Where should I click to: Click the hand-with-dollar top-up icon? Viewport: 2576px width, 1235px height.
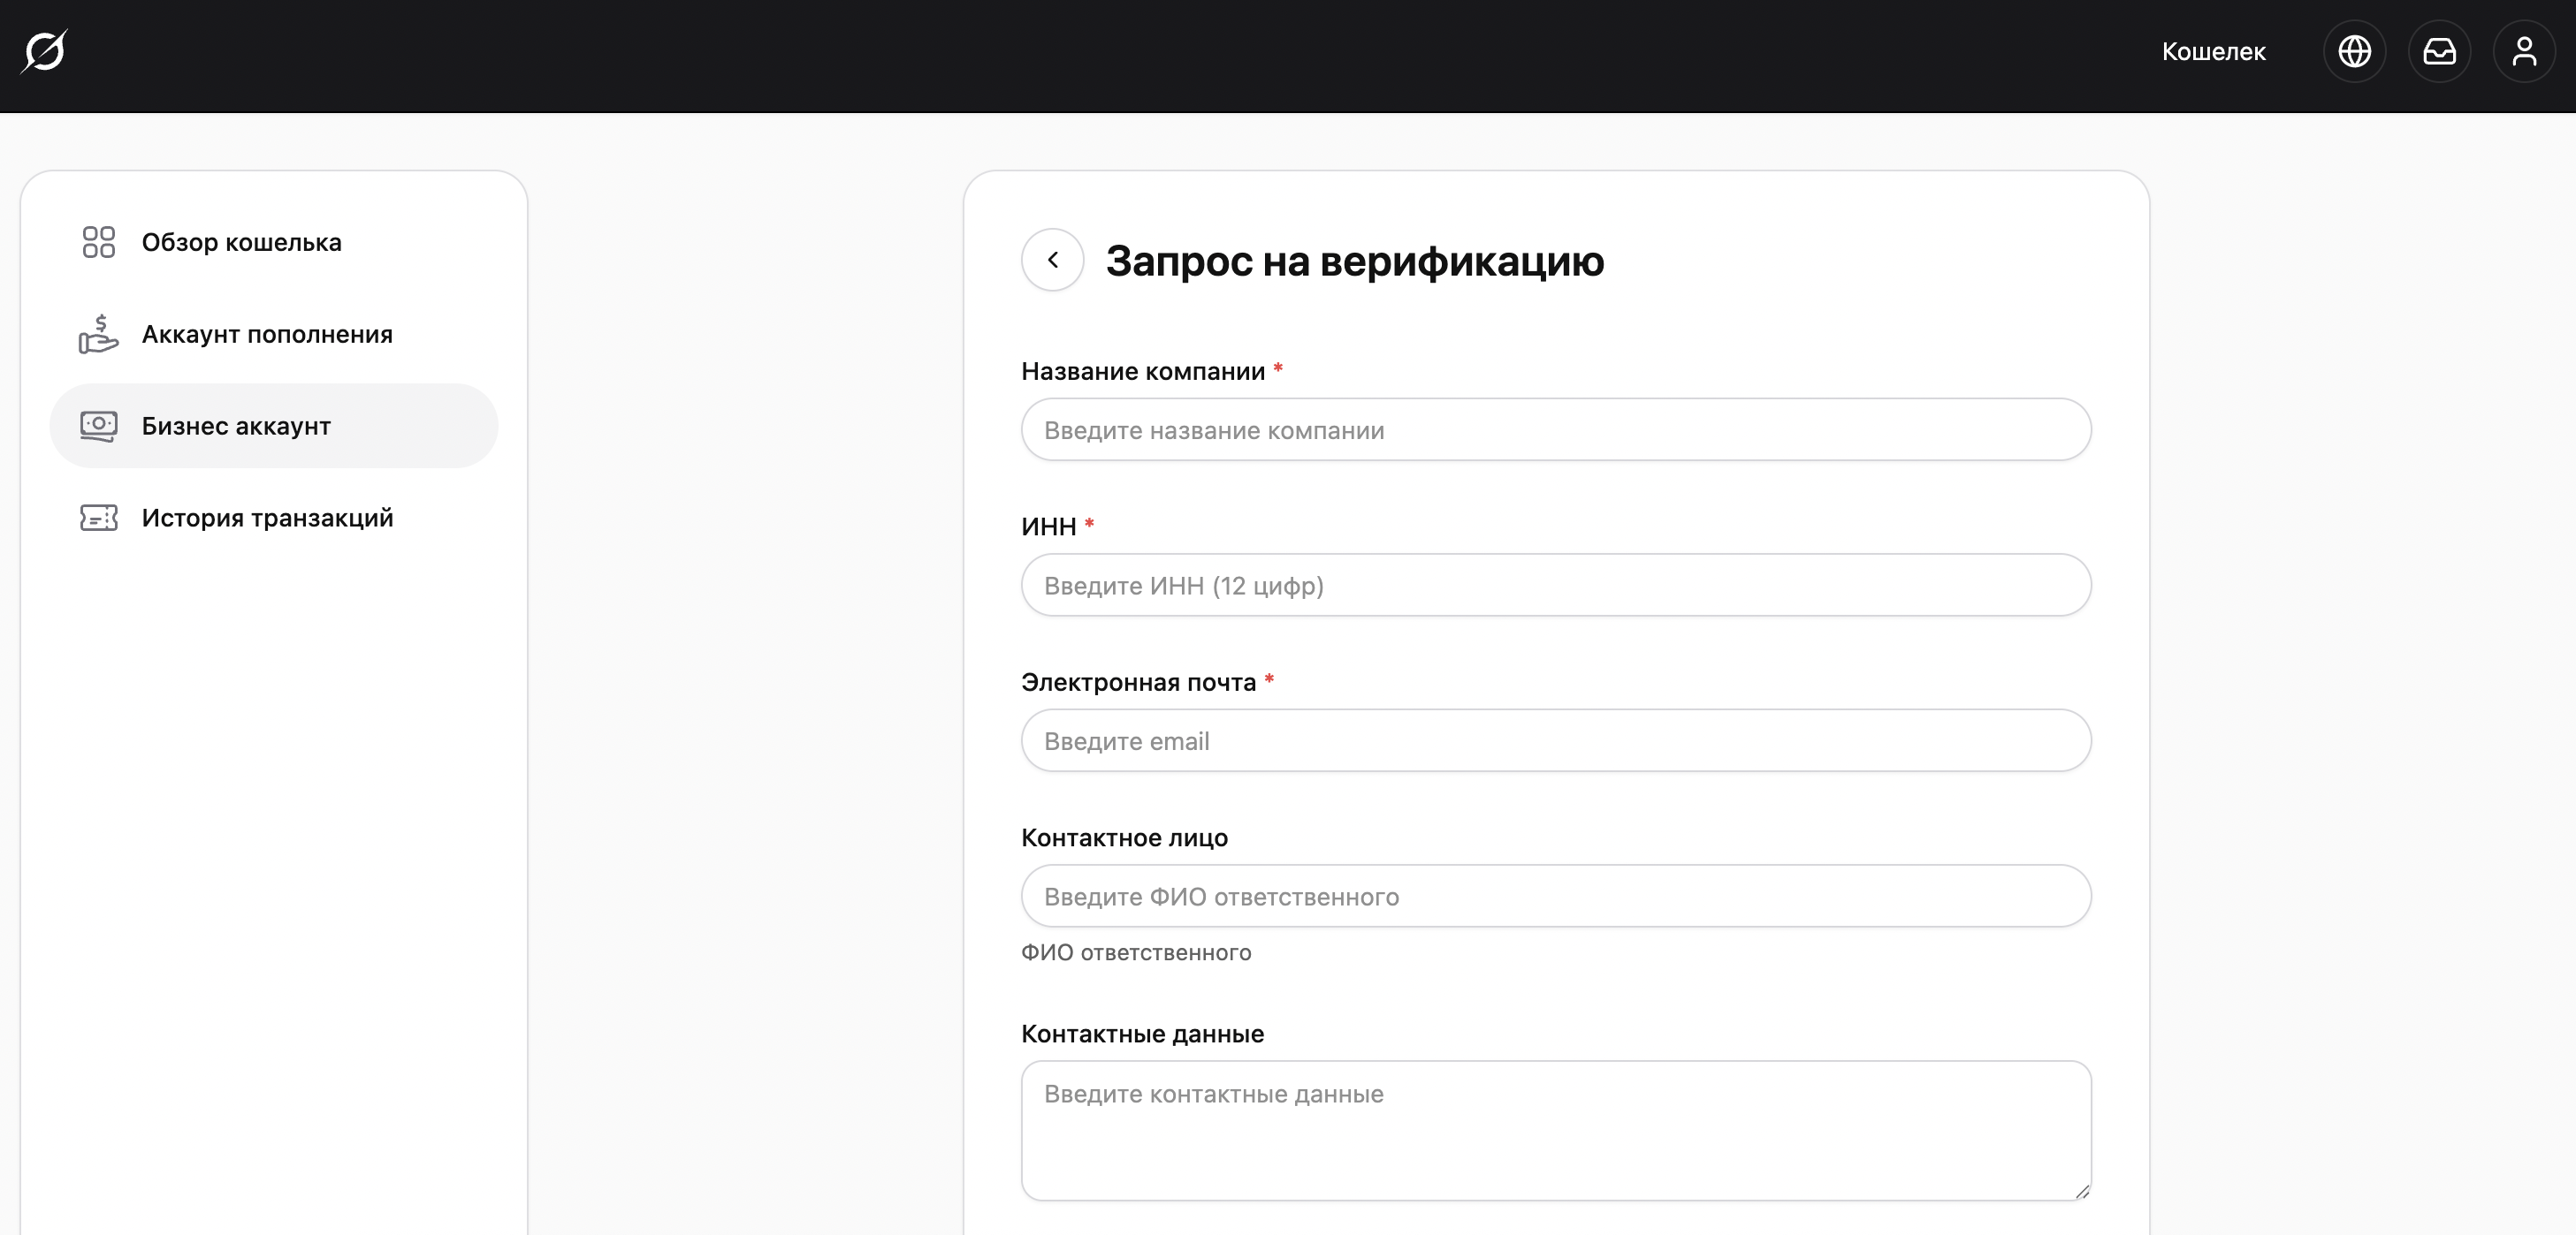pos(98,334)
